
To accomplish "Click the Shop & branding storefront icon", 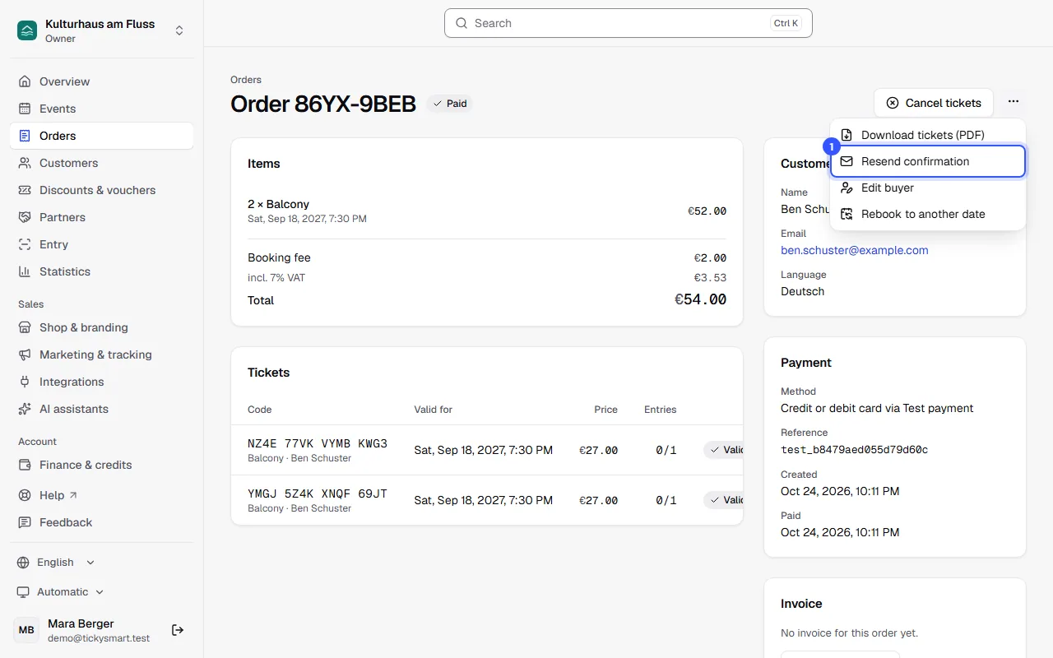I will coord(25,327).
